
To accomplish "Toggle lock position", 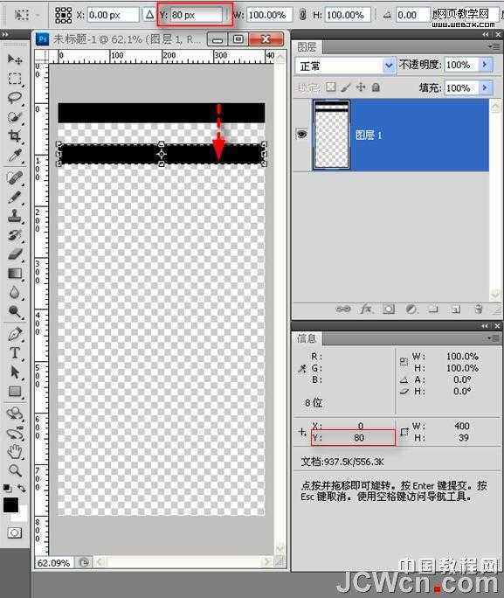I will pos(361,87).
